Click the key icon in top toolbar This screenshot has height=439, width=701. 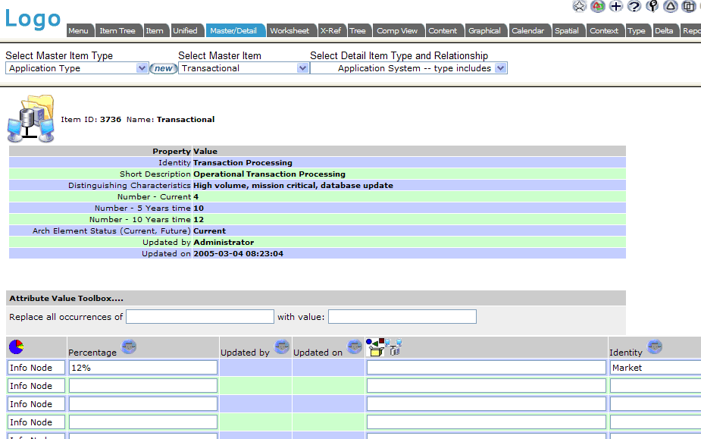652,6
